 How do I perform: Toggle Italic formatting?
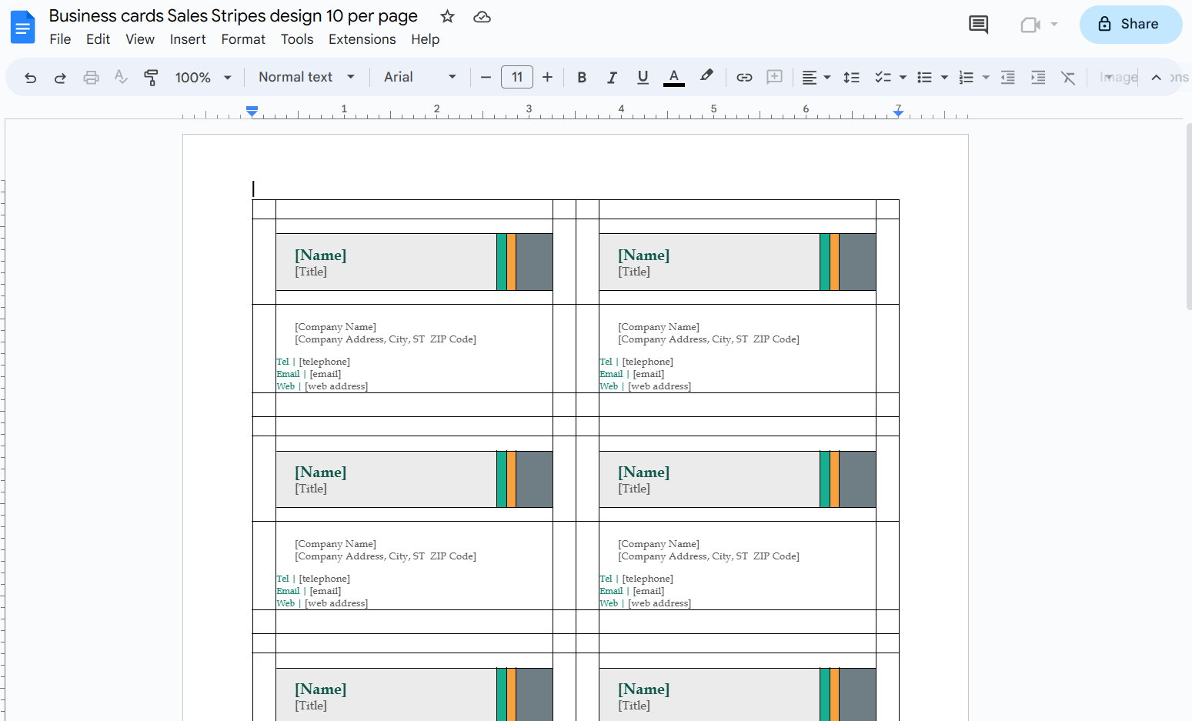[x=612, y=78]
